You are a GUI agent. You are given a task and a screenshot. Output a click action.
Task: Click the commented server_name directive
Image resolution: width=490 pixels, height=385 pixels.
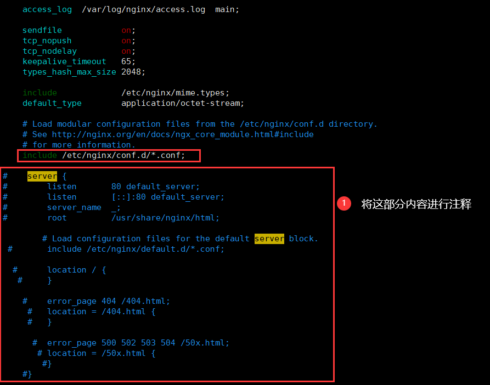(x=75, y=207)
